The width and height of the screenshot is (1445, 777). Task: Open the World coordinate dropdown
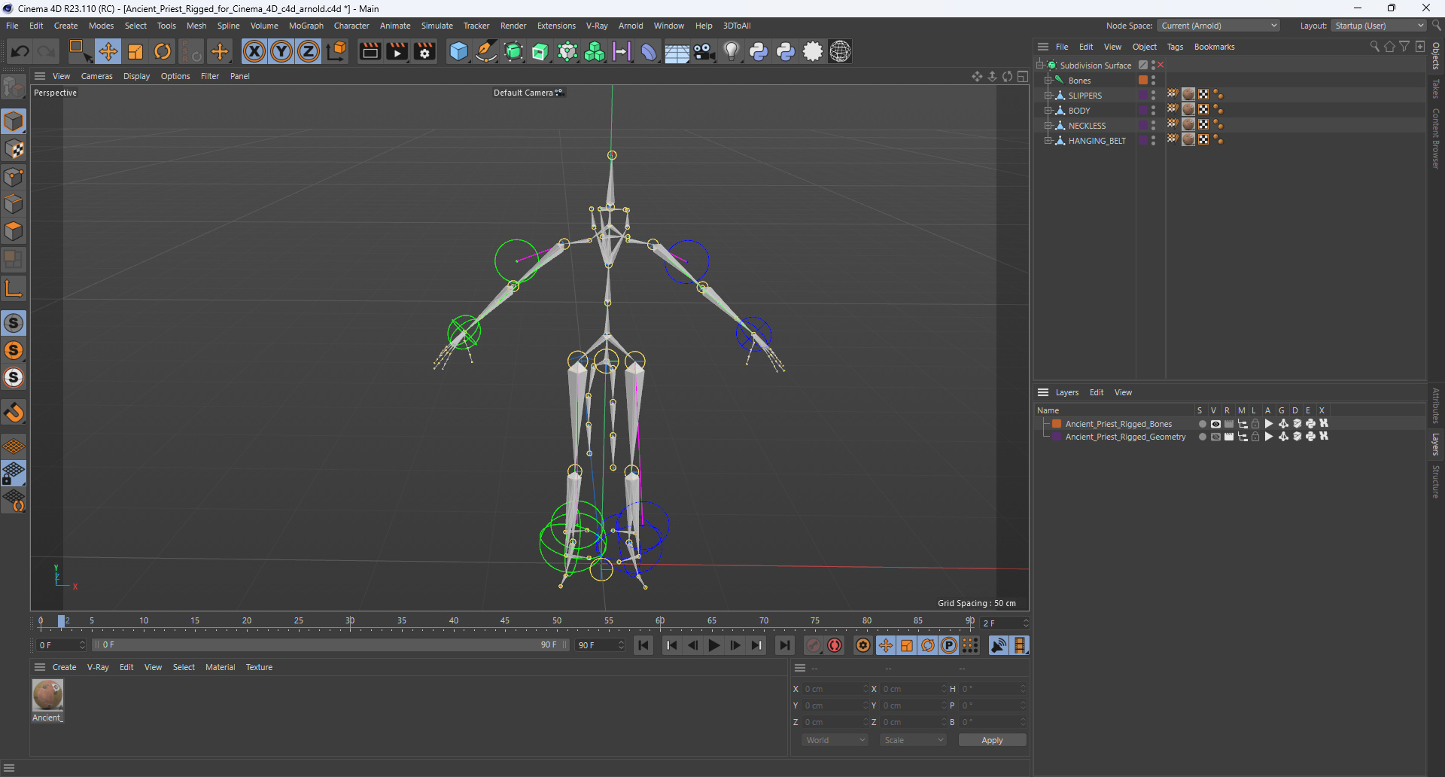[835, 740]
